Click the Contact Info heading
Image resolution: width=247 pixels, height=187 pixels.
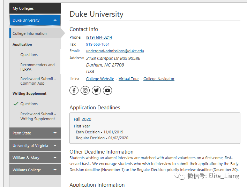coord(84,29)
